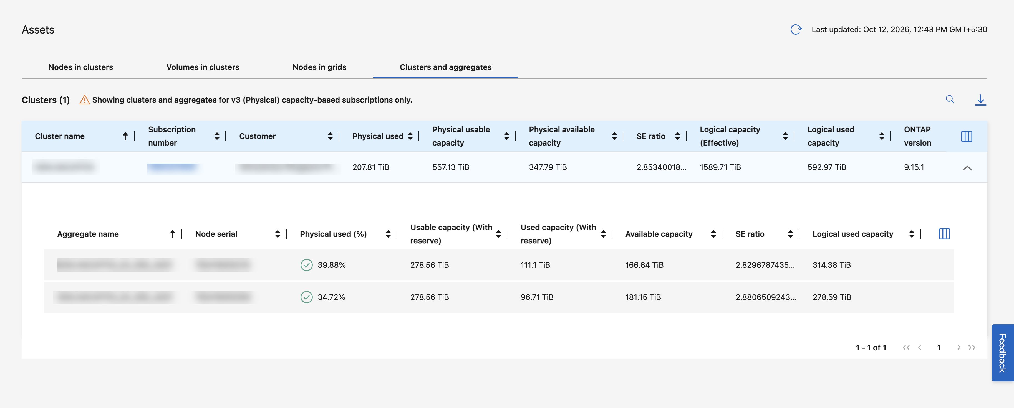Open search with the magnifier icon
Image resolution: width=1014 pixels, height=408 pixels.
click(949, 99)
